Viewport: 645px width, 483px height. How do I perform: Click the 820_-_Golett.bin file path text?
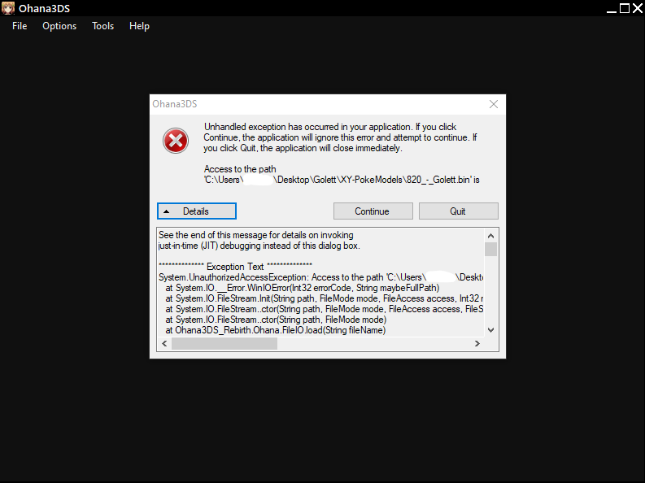coord(342,180)
